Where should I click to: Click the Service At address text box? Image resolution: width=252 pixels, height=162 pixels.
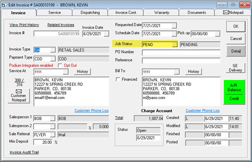(71, 91)
